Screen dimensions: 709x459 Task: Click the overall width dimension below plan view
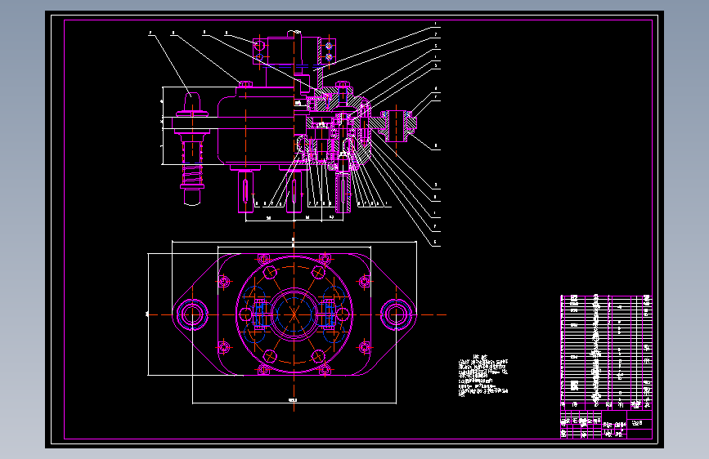coord(294,400)
